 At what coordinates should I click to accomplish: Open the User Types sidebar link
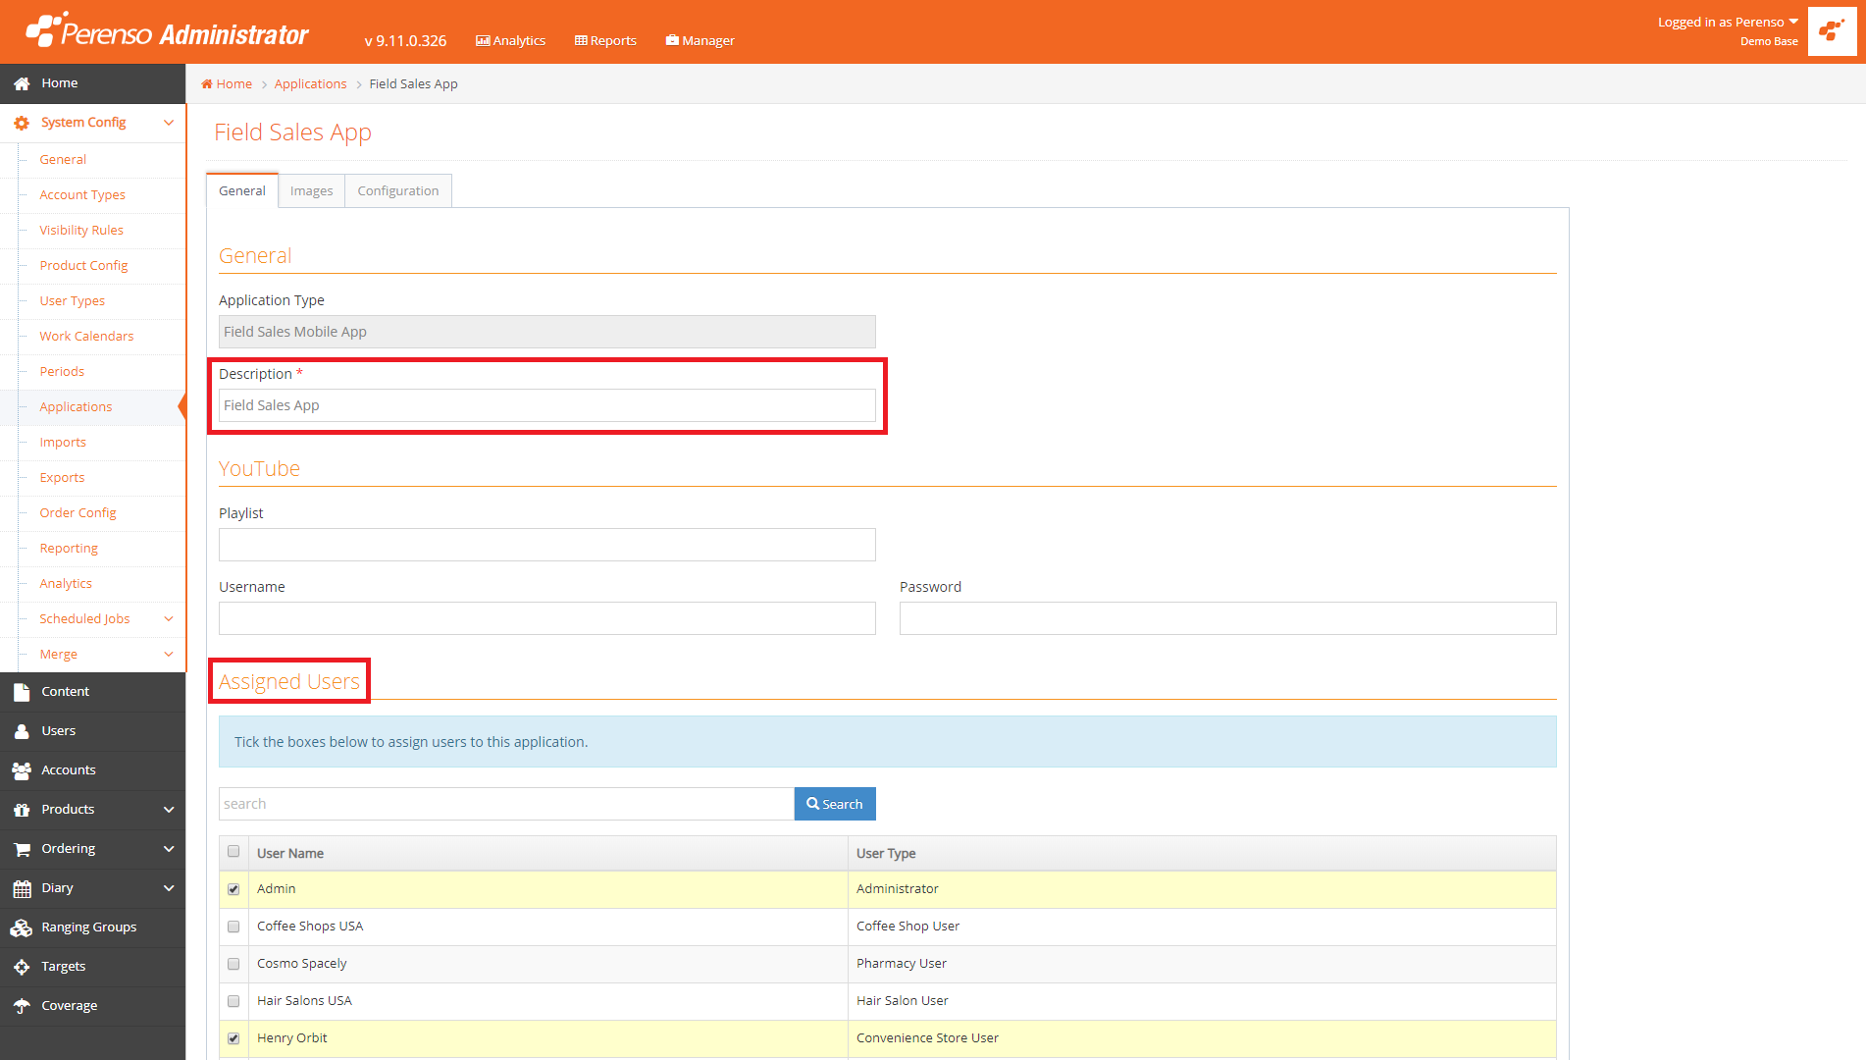tap(72, 301)
